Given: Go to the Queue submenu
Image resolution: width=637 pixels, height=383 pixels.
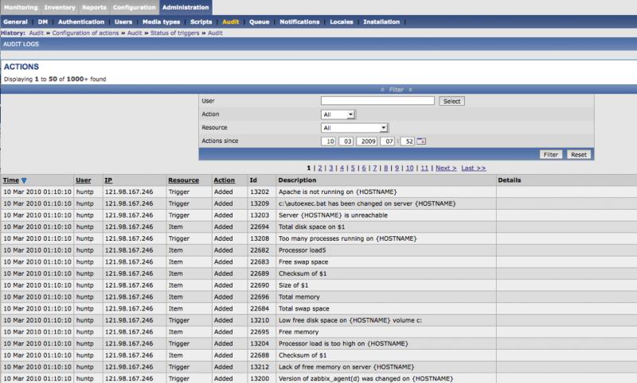Looking at the screenshot, I should [x=258, y=21].
